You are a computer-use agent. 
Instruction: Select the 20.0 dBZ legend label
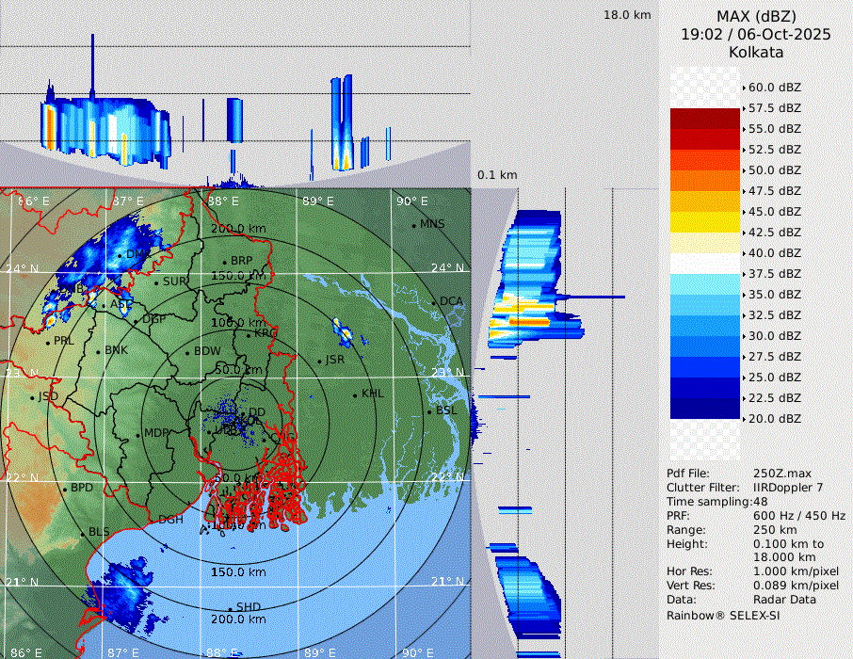click(x=774, y=418)
